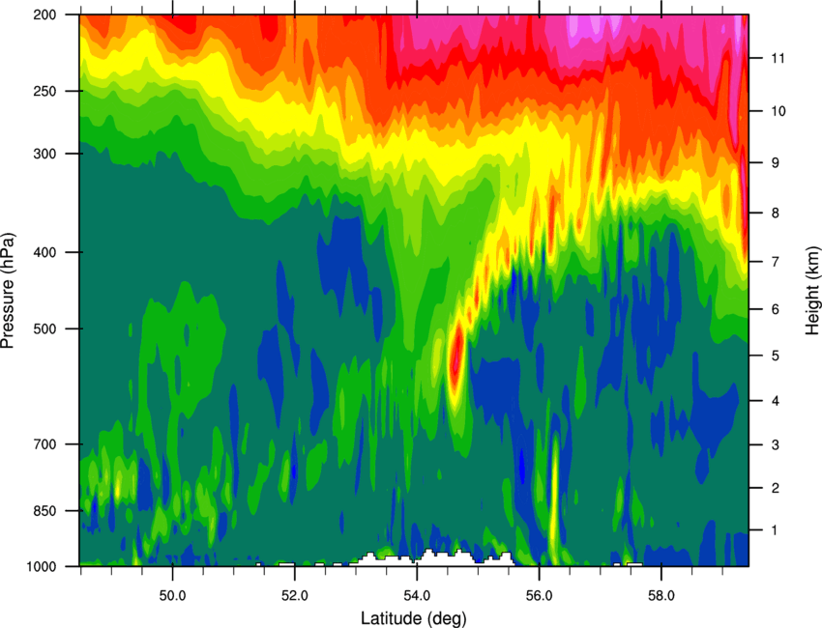Pick the 5 km height label
The width and height of the screenshot is (822, 628).
coord(776,356)
